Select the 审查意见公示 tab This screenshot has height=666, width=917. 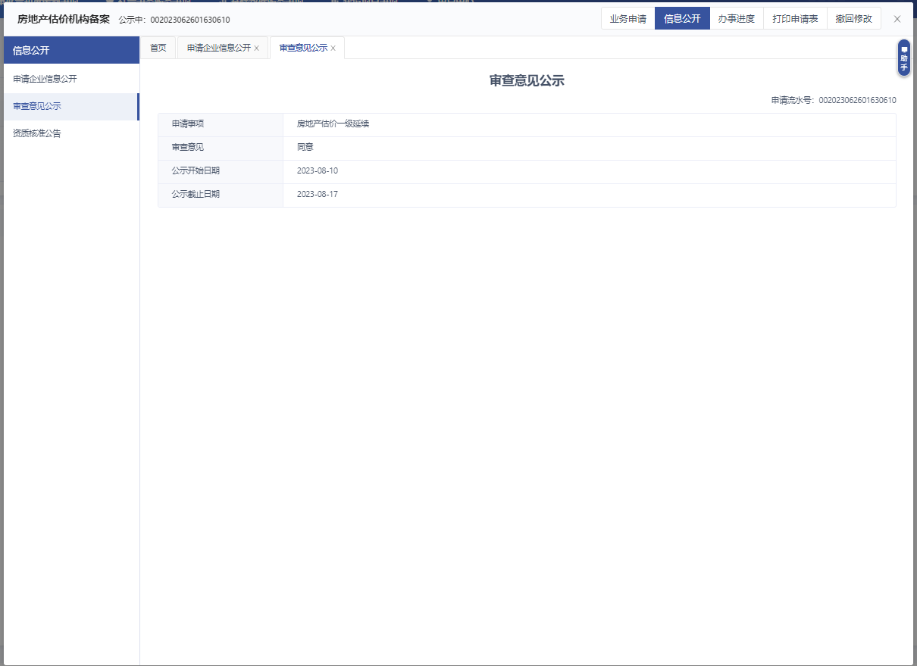pyautogui.click(x=303, y=48)
